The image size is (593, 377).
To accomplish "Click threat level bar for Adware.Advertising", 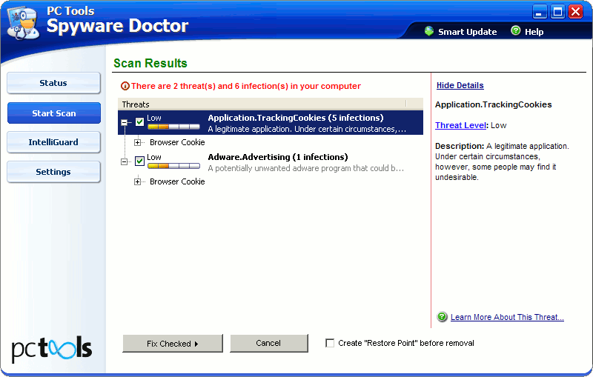I will point(173,166).
